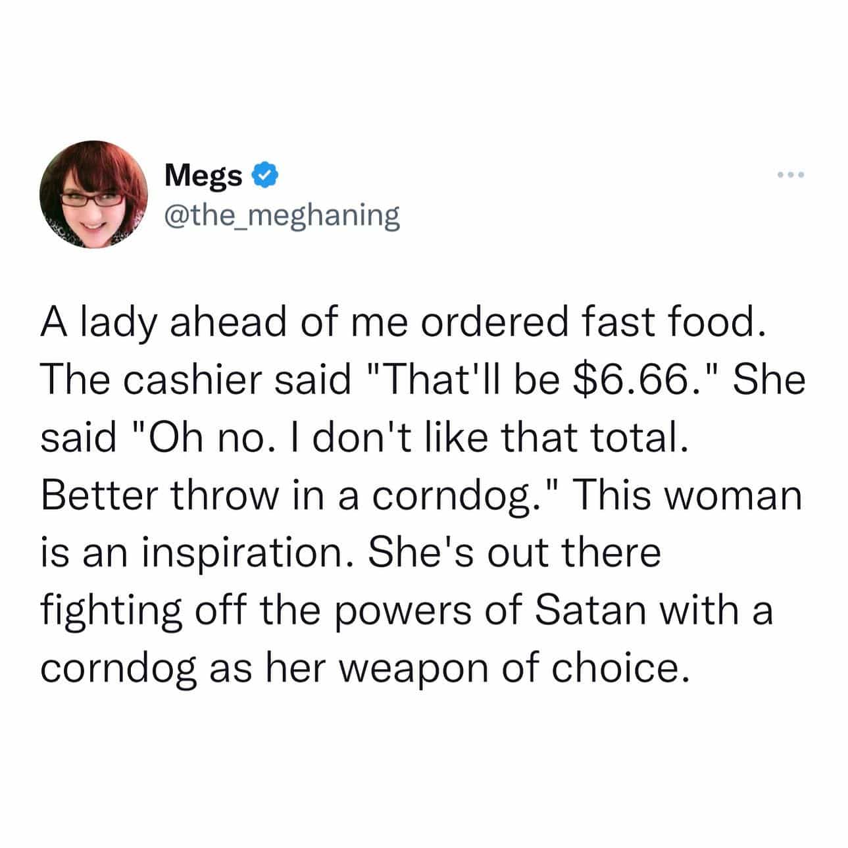The image size is (848, 848).
Task: Open the three-dot more options menu
Action: [790, 175]
